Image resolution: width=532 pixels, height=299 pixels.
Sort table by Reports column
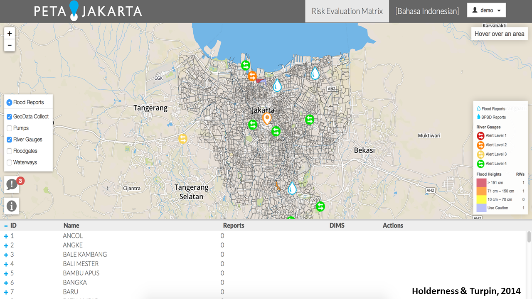click(234, 225)
